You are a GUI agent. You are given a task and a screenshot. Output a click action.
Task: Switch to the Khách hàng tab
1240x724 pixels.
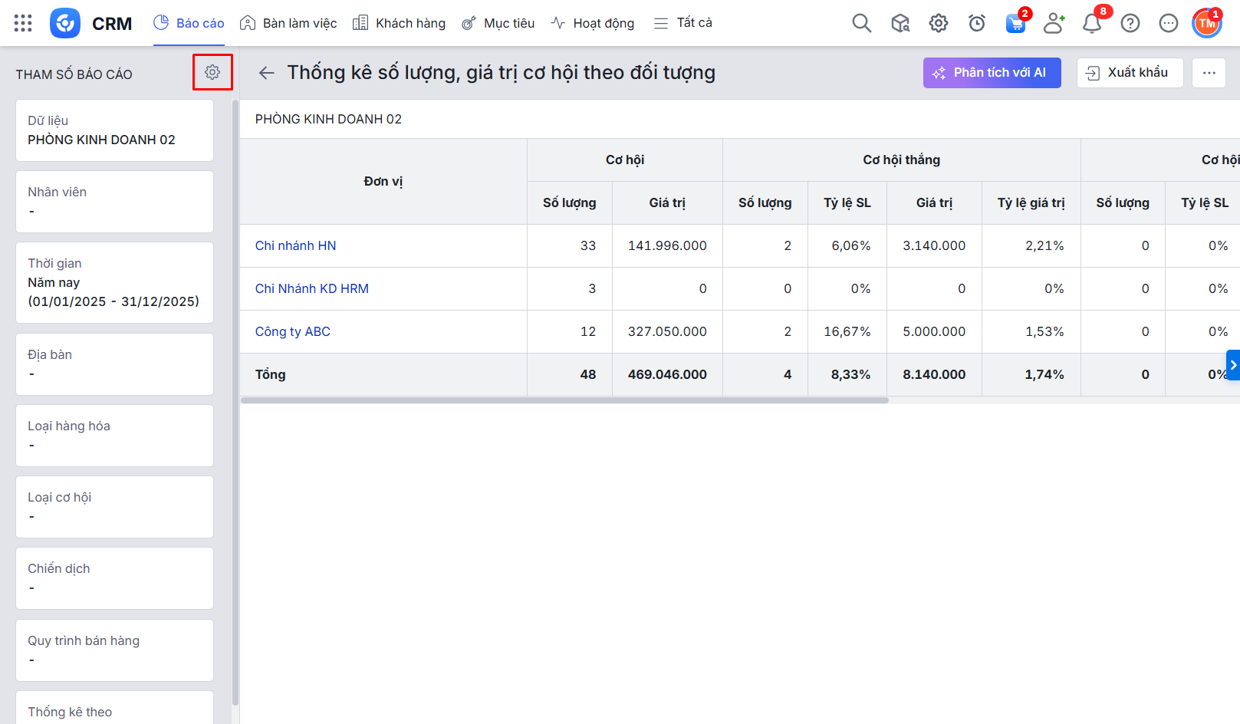click(x=399, y=23)
